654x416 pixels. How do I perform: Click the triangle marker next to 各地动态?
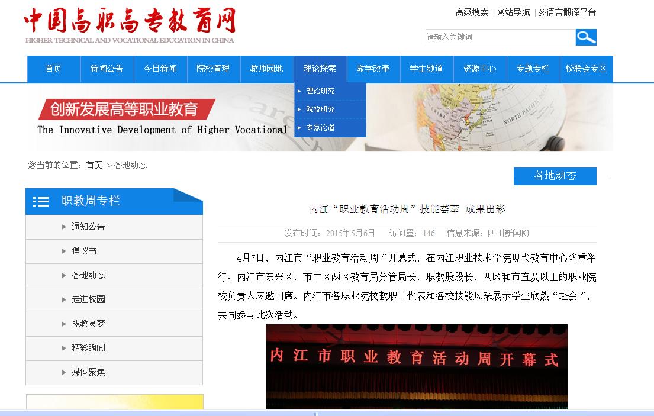pos(64,275)
